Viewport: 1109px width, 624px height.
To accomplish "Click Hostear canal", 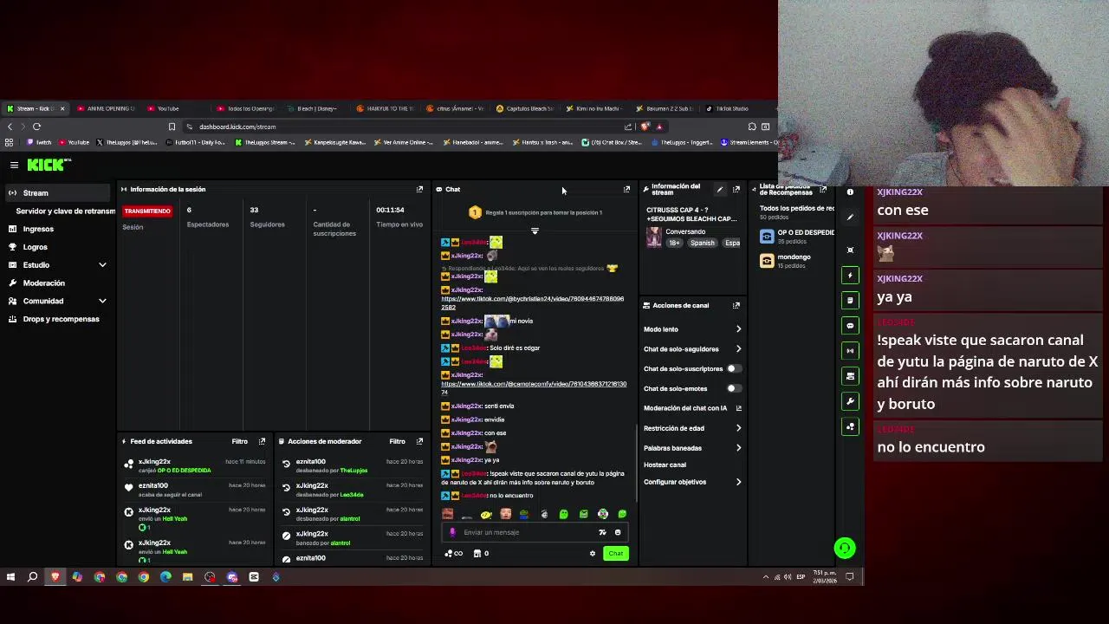I will tap(665, 465).
